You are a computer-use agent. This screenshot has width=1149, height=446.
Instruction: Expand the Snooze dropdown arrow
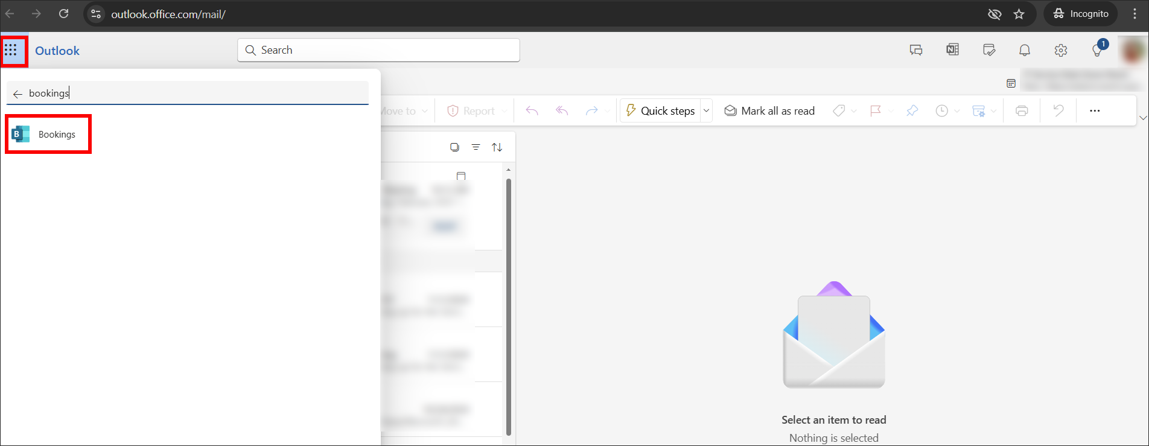click(x=956, y=111)
